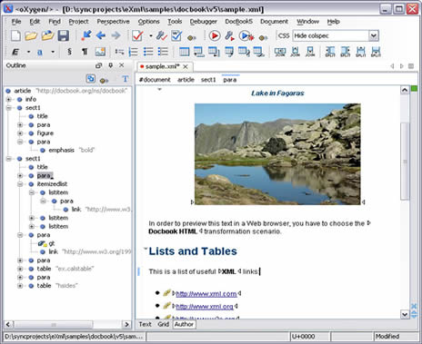Click the editor vertical scrollbar thumb
Screen dimensions: 422x344
(x=405, y=162)
